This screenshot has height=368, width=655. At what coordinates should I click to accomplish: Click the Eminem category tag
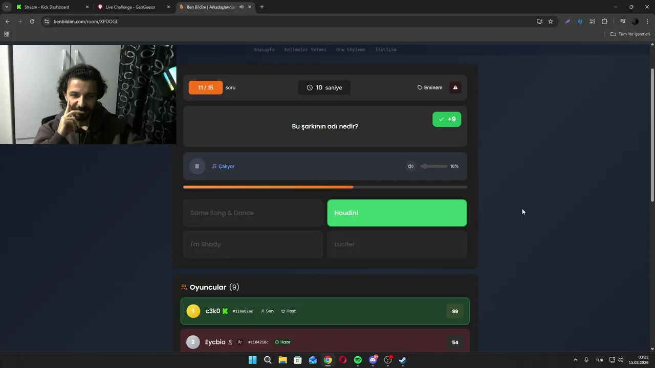point(430,87)
